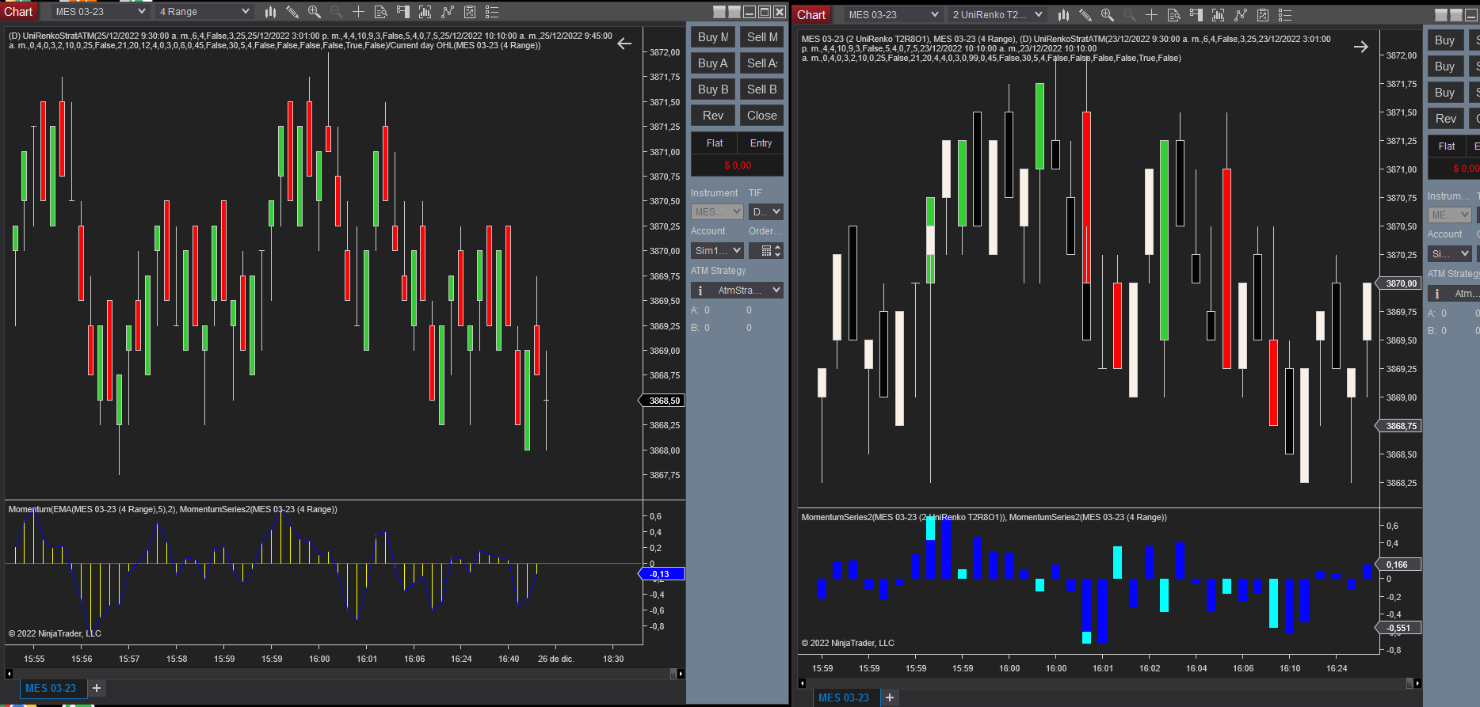Click Buy Bid button in left trader
This screenshot has width=1480, height=707.
point(713,89)
